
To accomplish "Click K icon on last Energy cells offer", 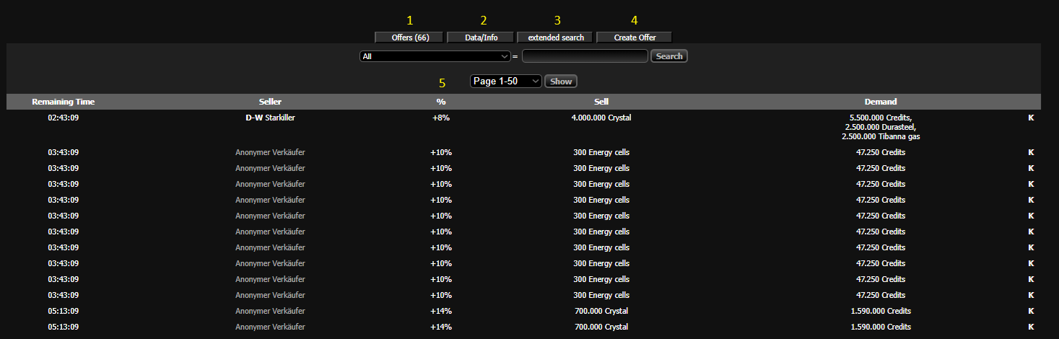I will point(1031,295).
